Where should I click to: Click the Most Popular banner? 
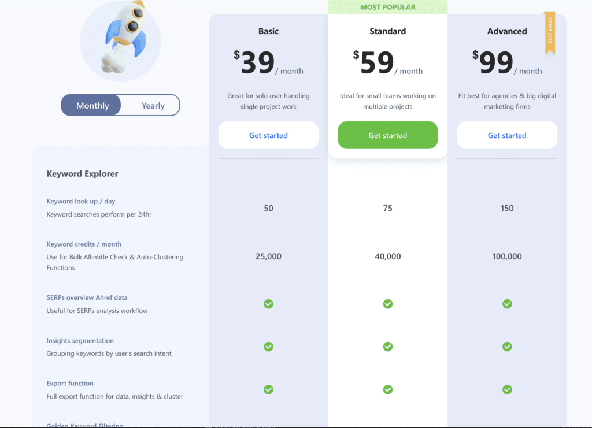tap(388, 7)
